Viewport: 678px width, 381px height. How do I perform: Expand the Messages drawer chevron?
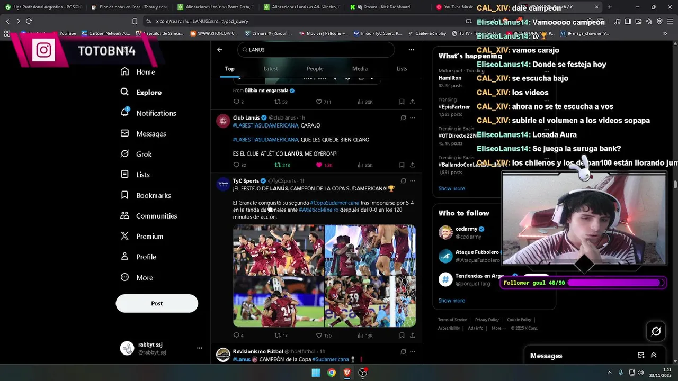tap(654, 355)
